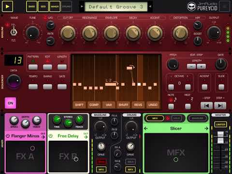Open the MIXER tab
This screenshot has width=232, height=174.
(55, 6)
